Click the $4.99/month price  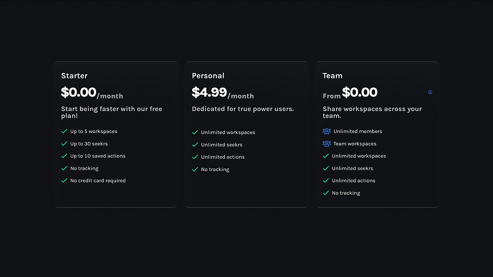[223, 93]
